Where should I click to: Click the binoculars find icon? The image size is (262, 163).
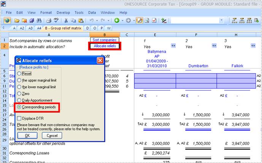[x=37, y=20]
